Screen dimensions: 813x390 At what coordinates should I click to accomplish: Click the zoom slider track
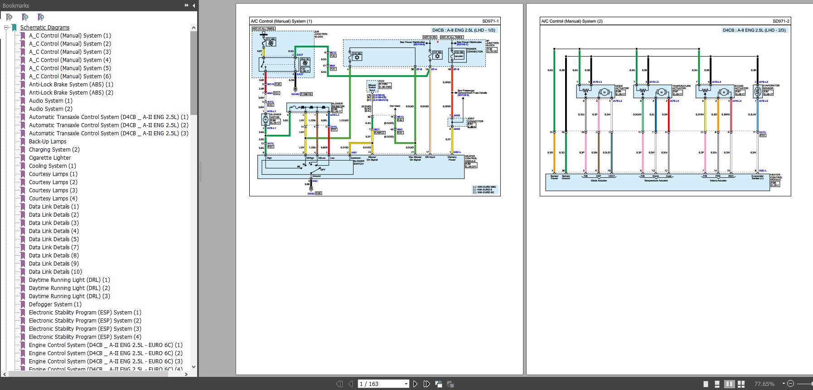coord(804,384)
